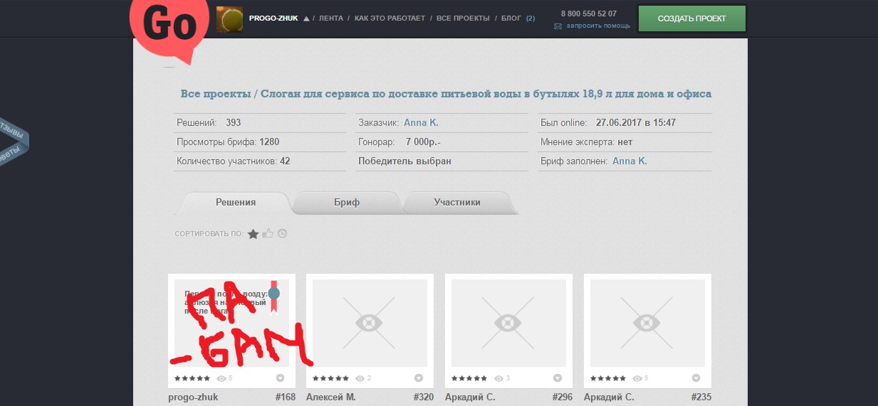878x406 pixels.
Task: Click the side ribbon tab on left edge
Action: point(13,142)
